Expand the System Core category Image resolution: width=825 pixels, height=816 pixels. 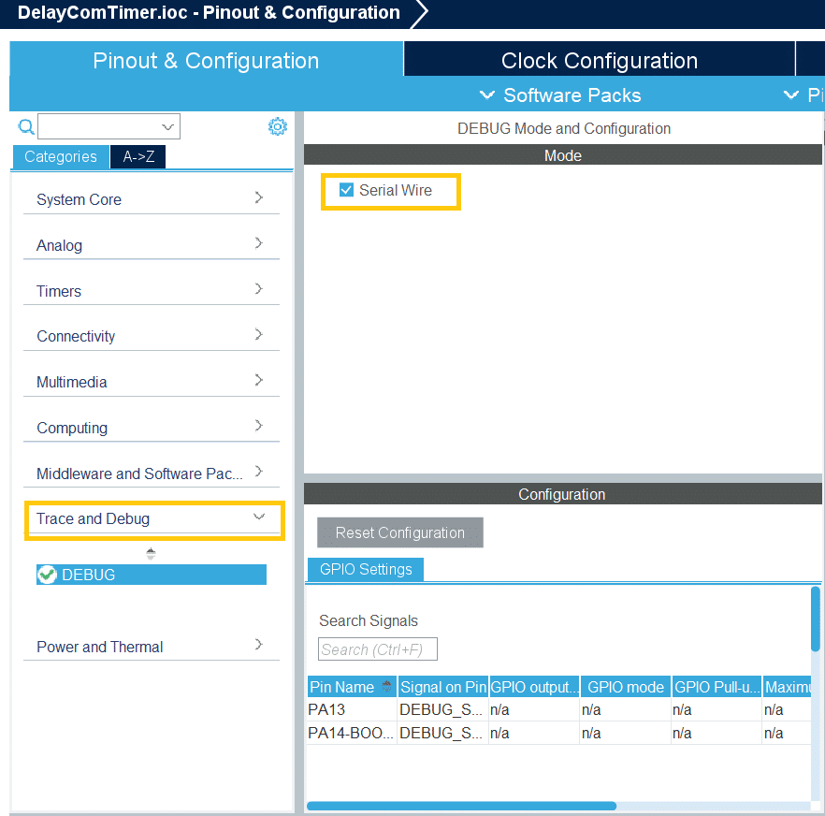coord(152,199)
